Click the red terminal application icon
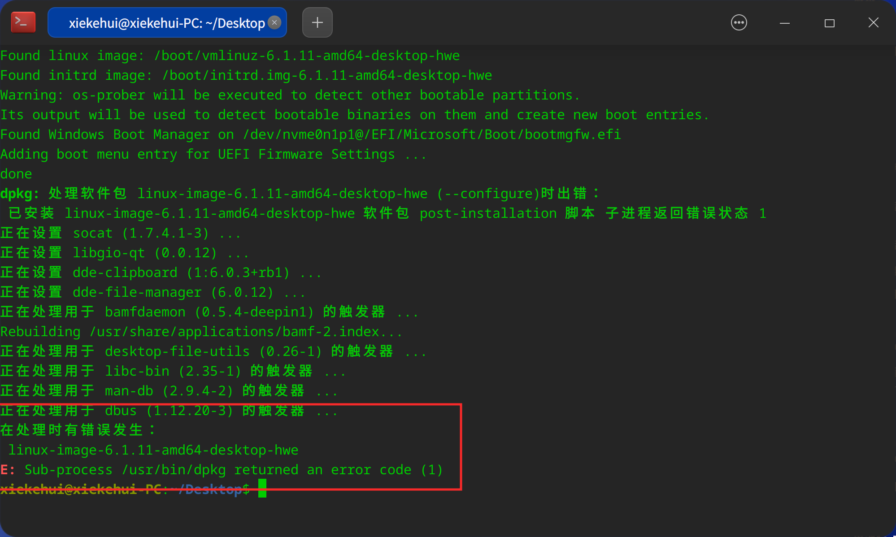The width and height of the screenshot is (896, 537). 23,22
